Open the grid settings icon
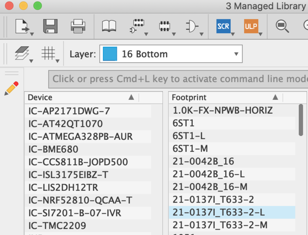Screen dimensions: 308x235 [x=48, y=53]
